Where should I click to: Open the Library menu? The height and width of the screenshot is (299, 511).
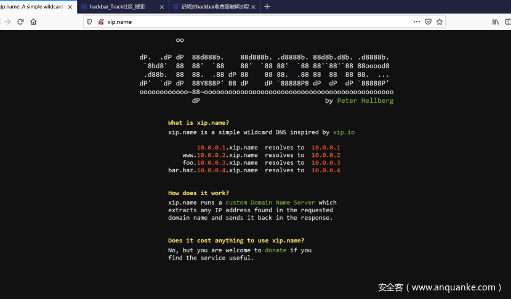pos(496,22)
